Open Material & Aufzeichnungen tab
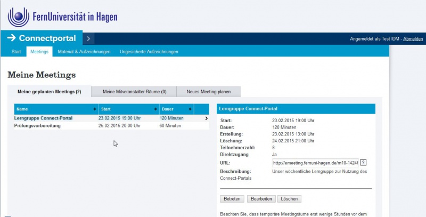The image size is (426, 217). pos(84,52)
